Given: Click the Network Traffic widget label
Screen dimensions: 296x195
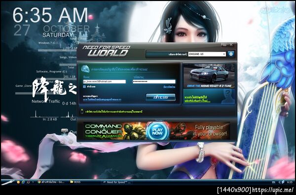Looking at the screenshot, I should (46, 101).
